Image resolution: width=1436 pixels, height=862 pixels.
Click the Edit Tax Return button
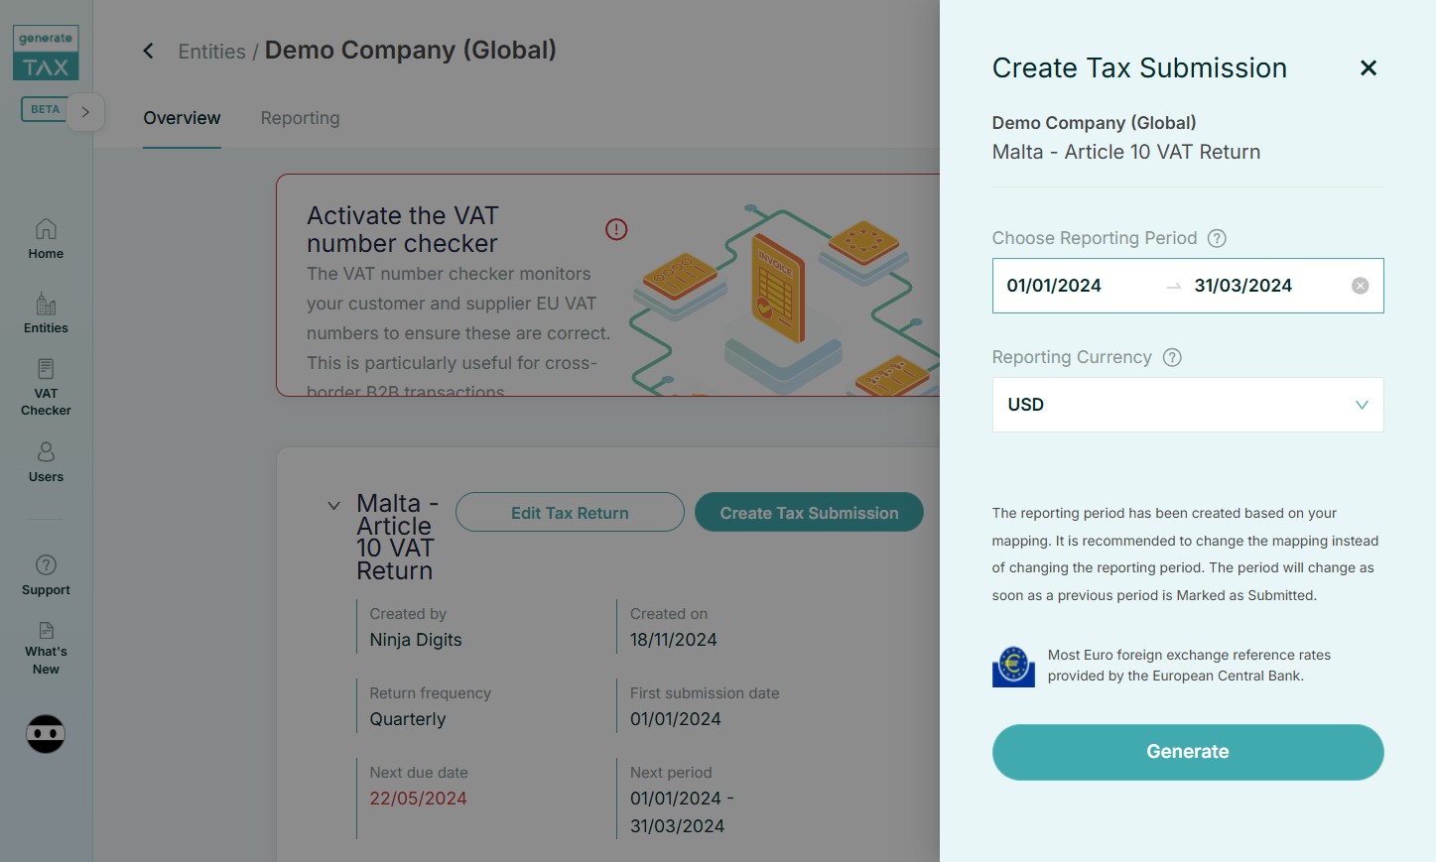pyautogui.click(x=570, y=513)
